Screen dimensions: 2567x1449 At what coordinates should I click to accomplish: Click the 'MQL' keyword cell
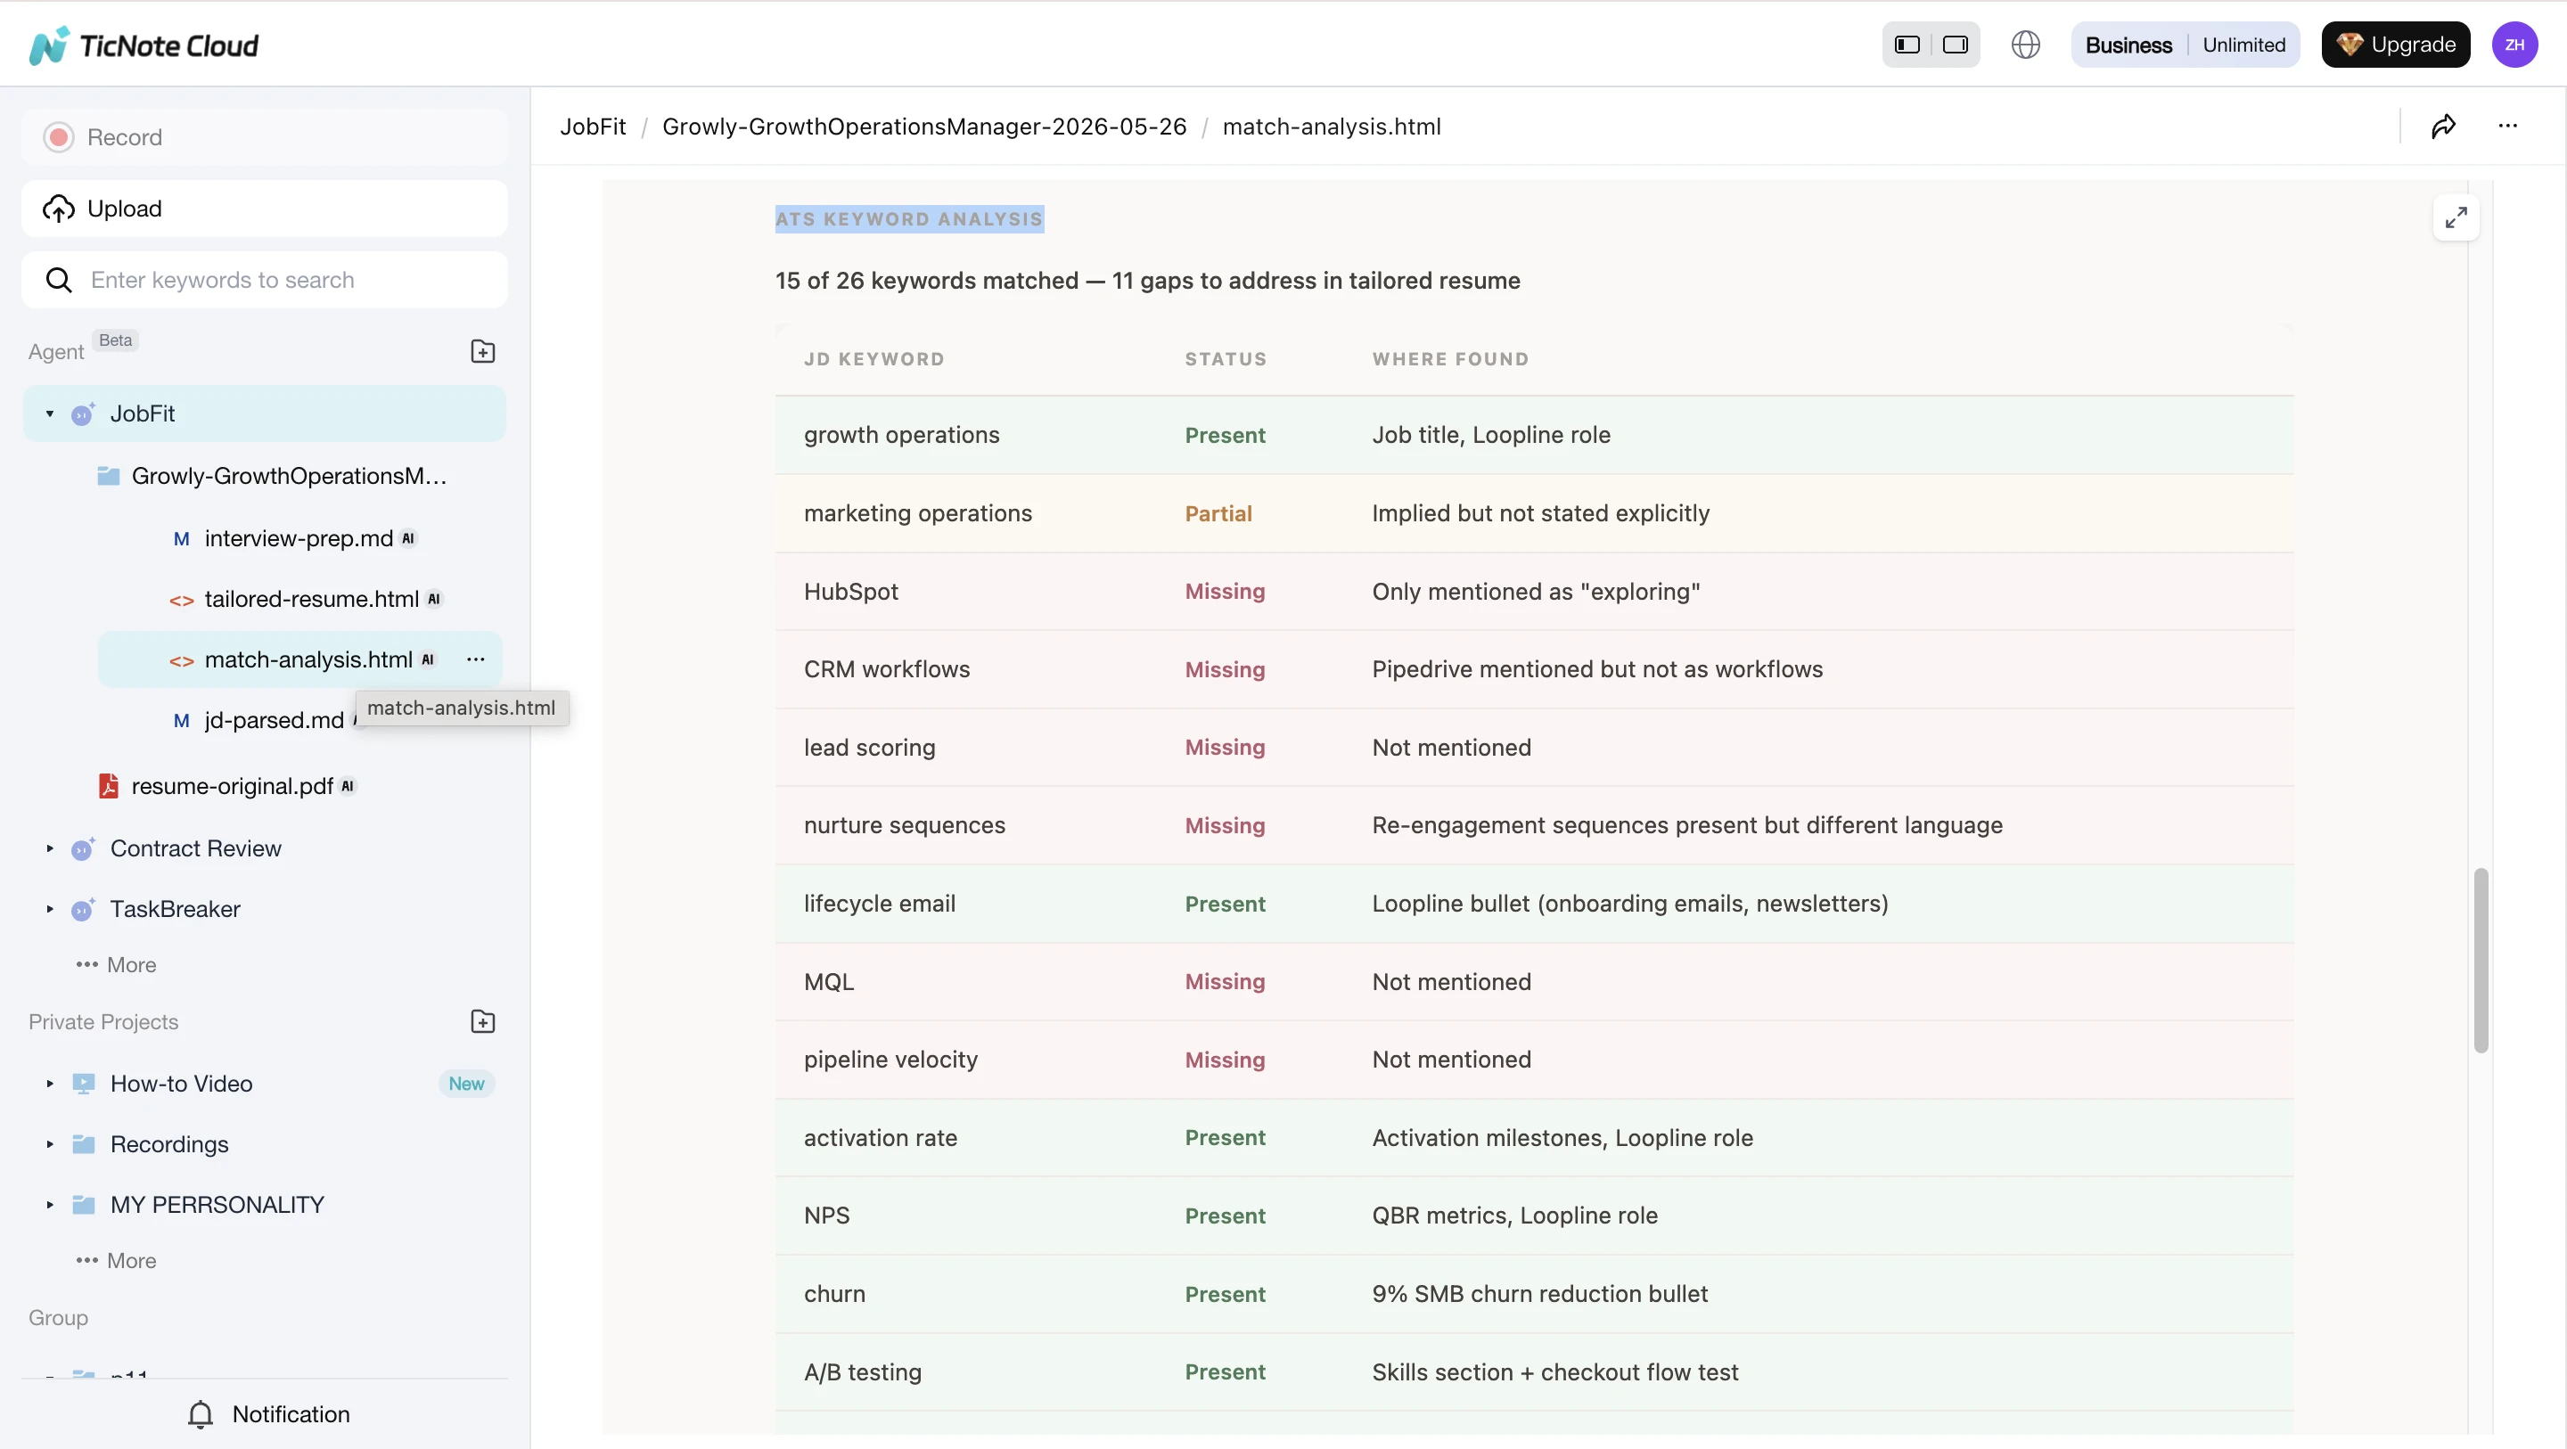click(x=829, y=982)
